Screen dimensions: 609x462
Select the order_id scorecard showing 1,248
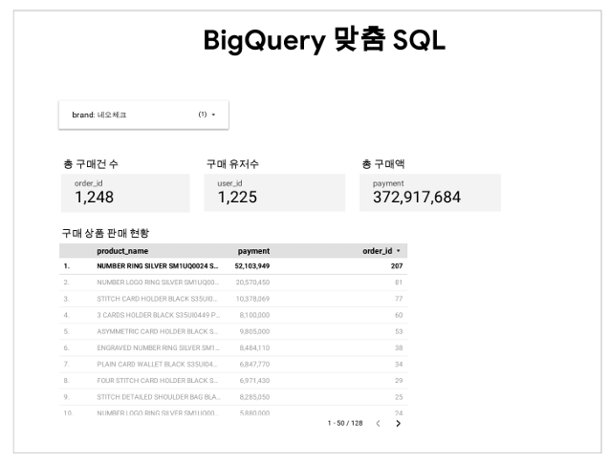[125, 193]
